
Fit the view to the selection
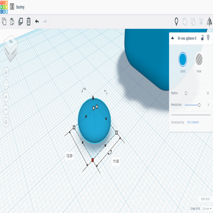[6, 85]
